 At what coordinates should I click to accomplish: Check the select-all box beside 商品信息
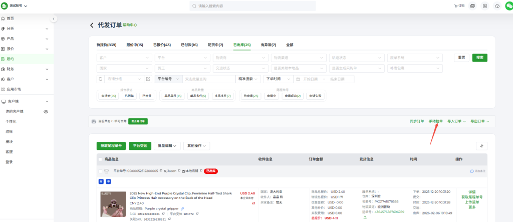(100, 159)
